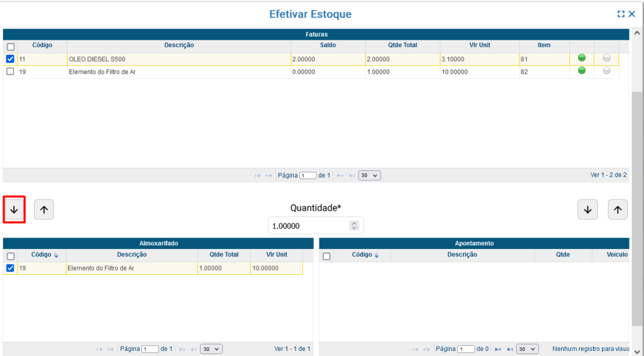Click the down arrow button above Almoxarifado
This screenshot has width=644, height=356.
coord(14,210)
